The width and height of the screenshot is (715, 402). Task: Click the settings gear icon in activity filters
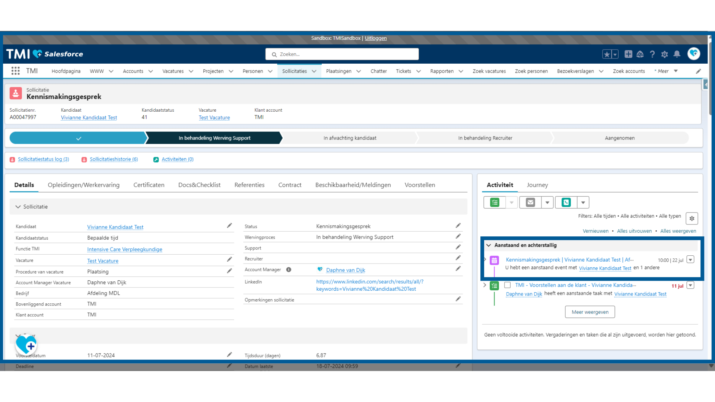point(692,218)
